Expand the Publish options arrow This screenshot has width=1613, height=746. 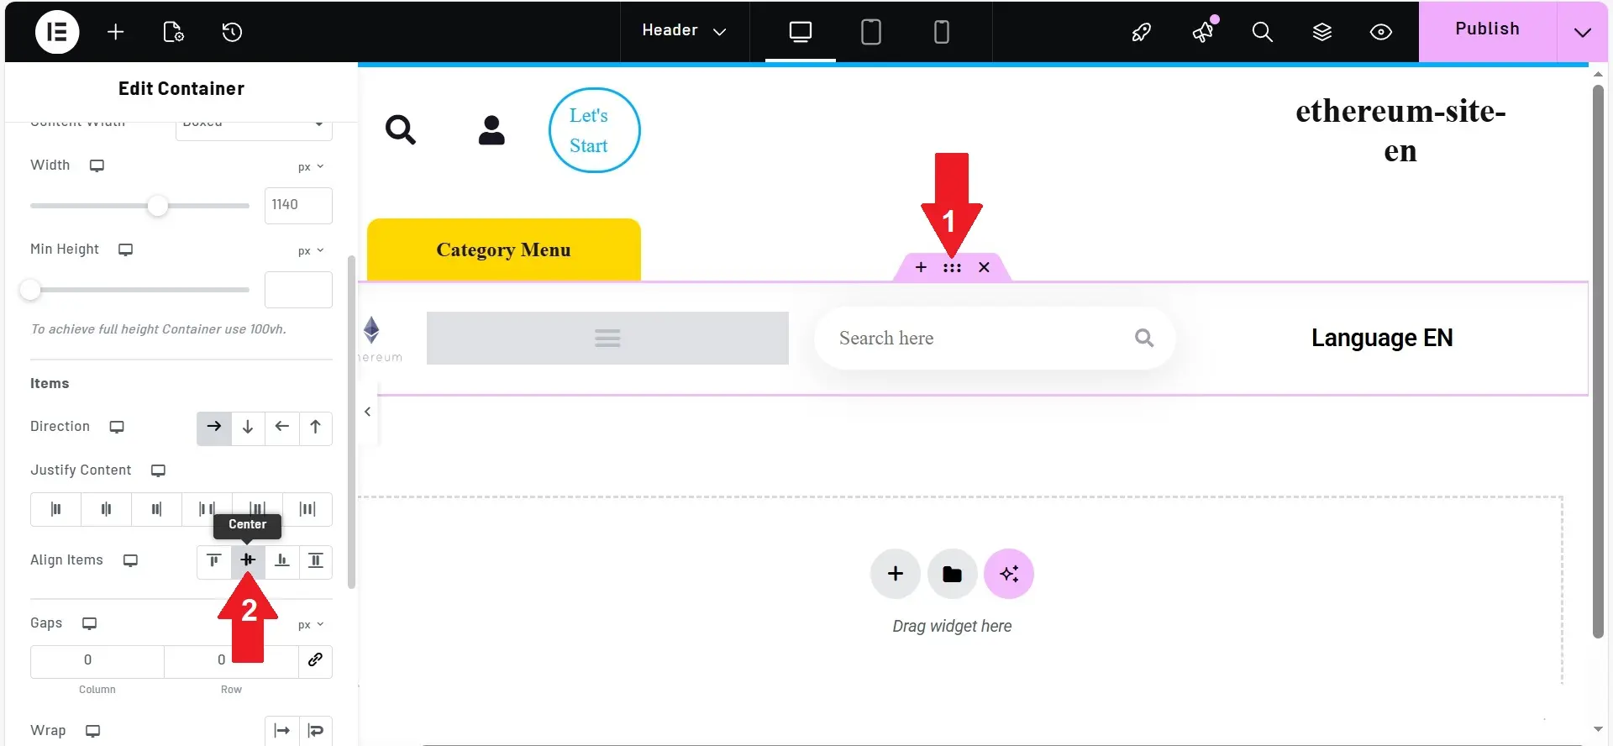[x=1583, y=32]
